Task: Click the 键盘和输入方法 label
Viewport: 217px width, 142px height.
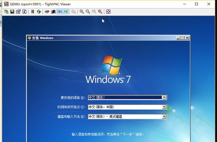Action: click(71, 116)
